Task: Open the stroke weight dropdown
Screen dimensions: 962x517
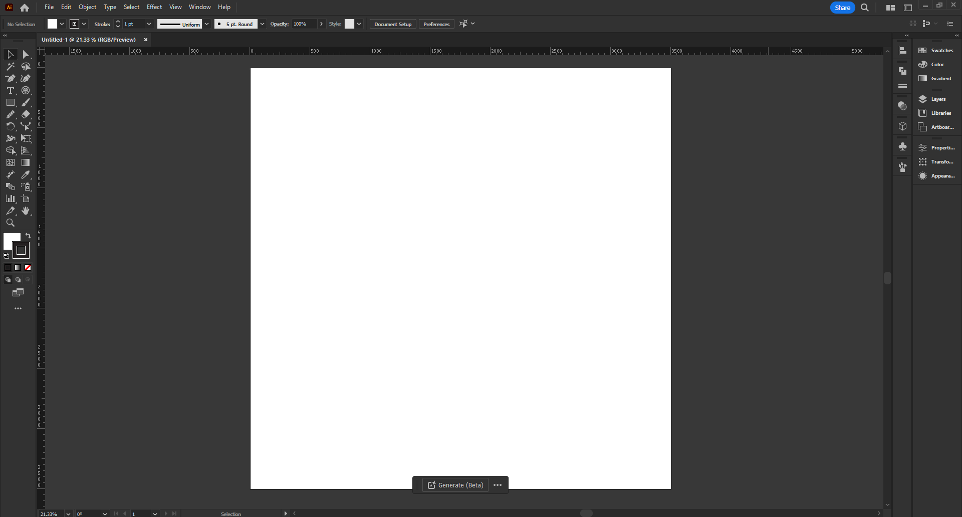Action: coord(149,24)
